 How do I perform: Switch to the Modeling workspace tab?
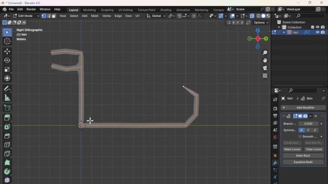[89, 10]
